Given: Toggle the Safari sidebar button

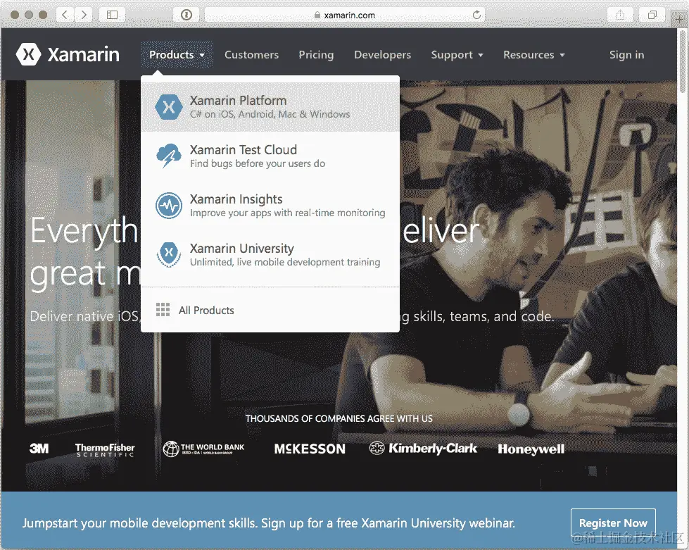Looking at the screenshot, I should pyautogui.click(x=112, y=15).
